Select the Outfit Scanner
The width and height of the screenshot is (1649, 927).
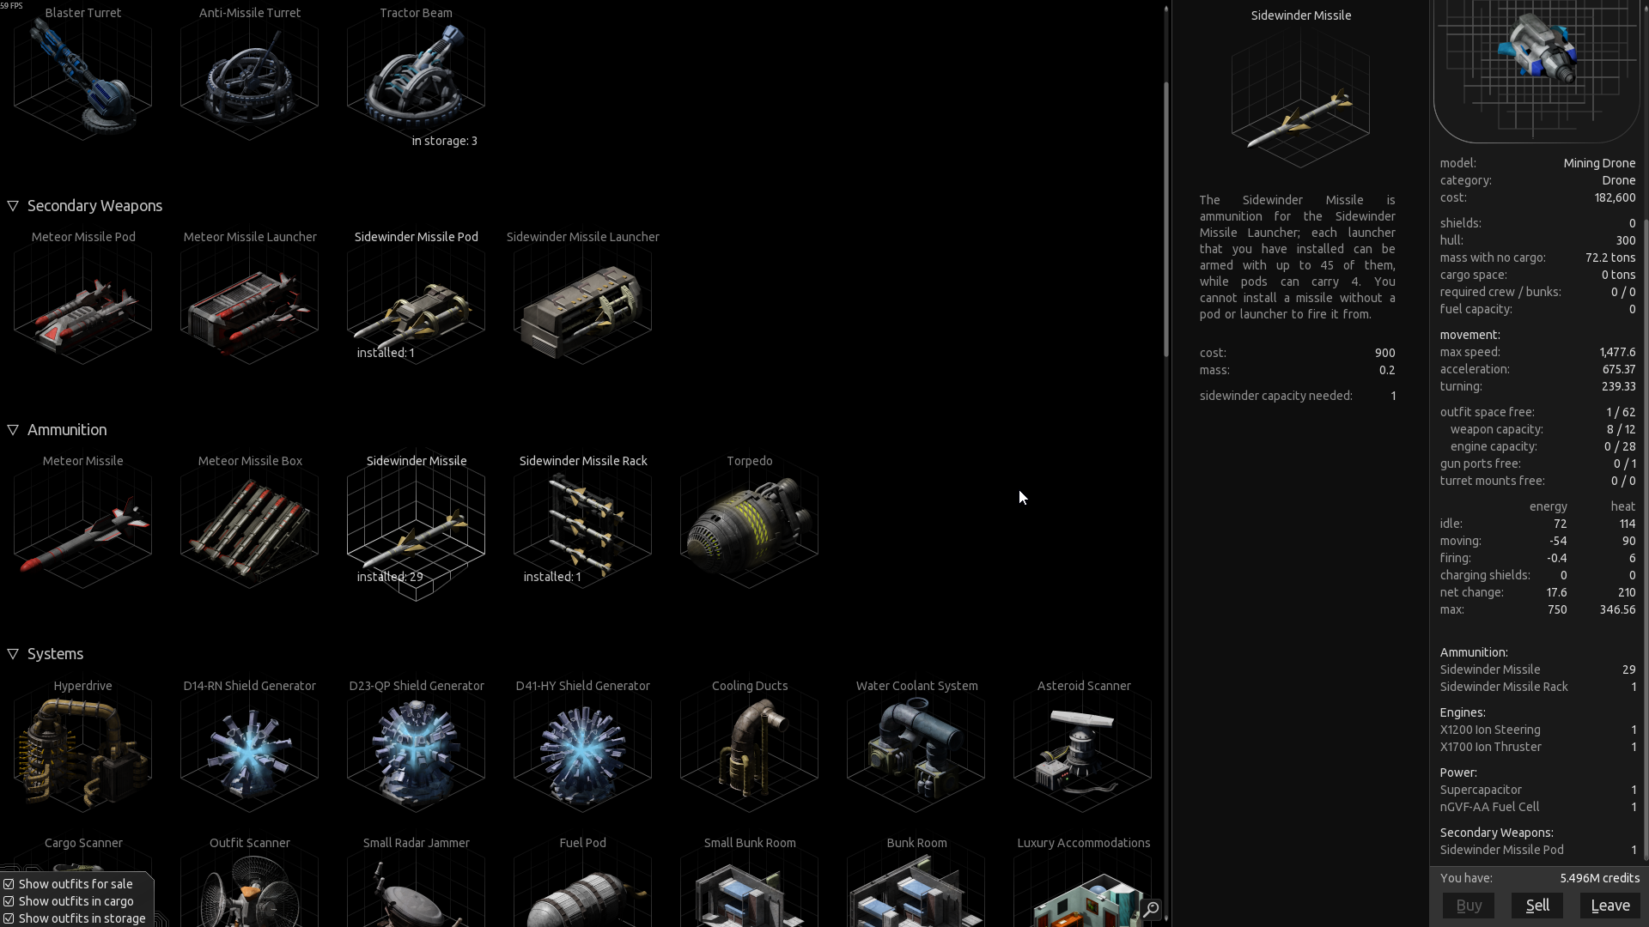click(250, 882)
